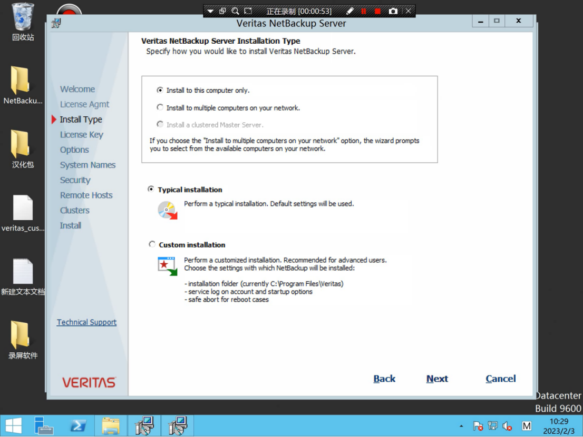Viewport: 583px width, 437px height.
Task: Stop the screen recording
Action: [x=377, y=11]
